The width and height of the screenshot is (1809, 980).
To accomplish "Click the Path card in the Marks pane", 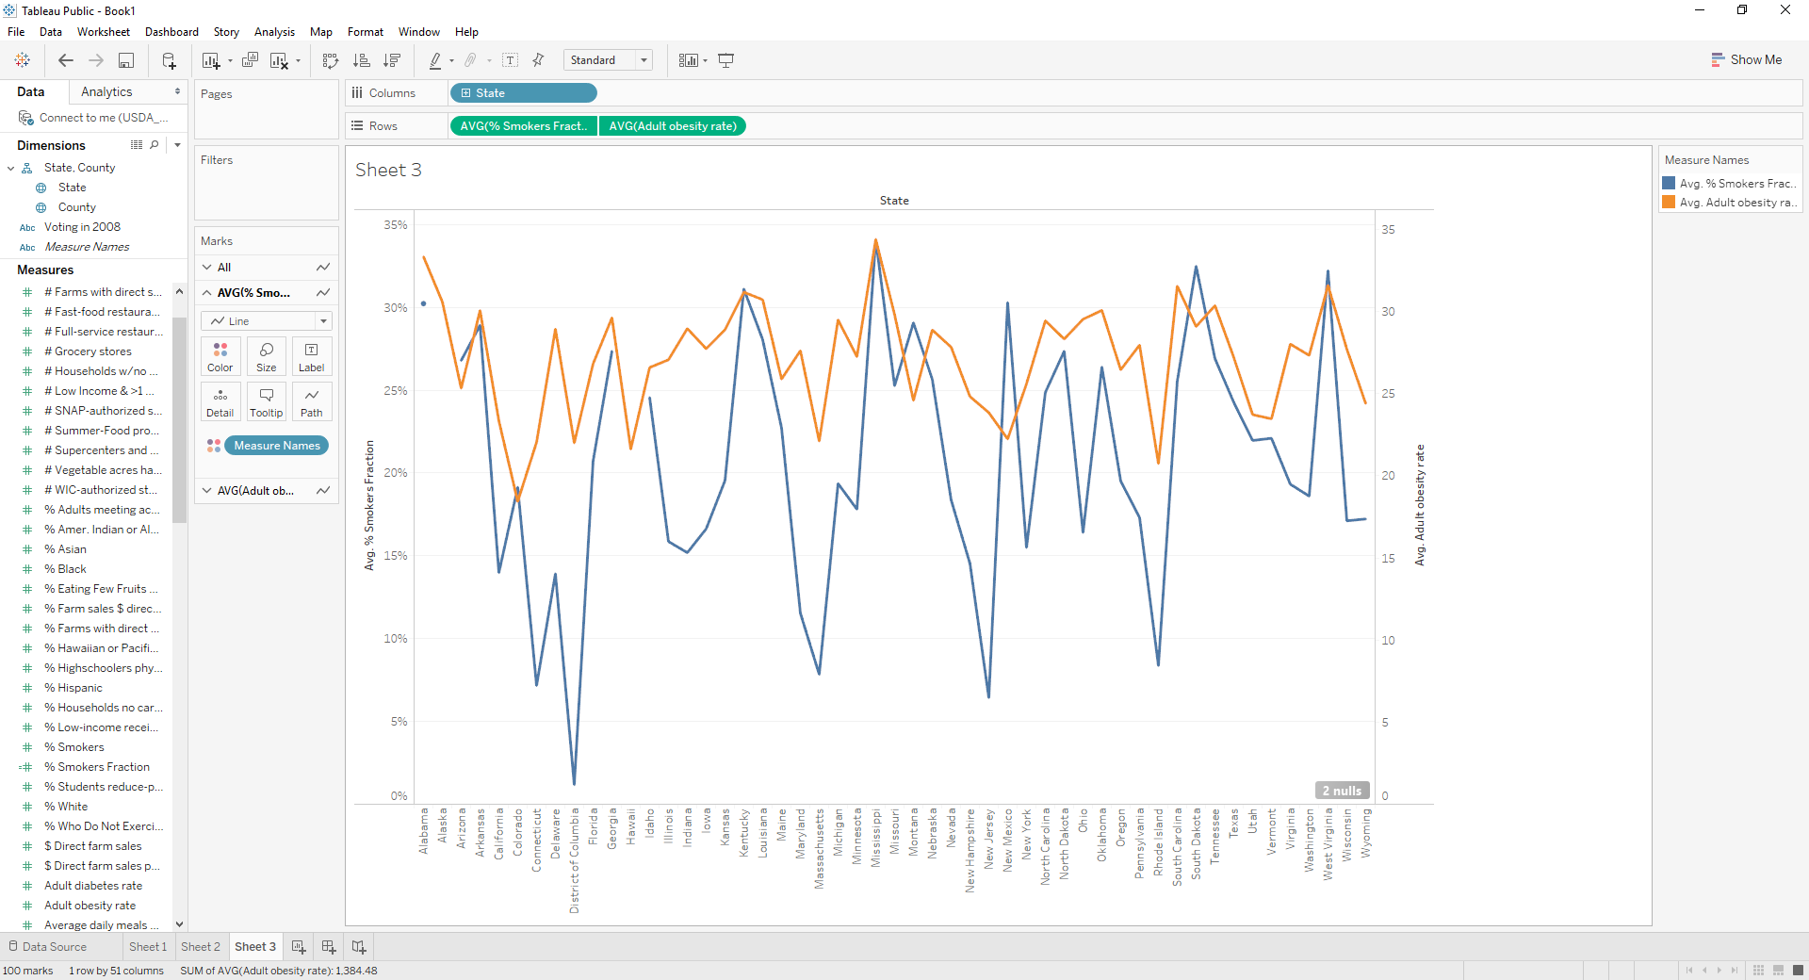I will (311, 401).
